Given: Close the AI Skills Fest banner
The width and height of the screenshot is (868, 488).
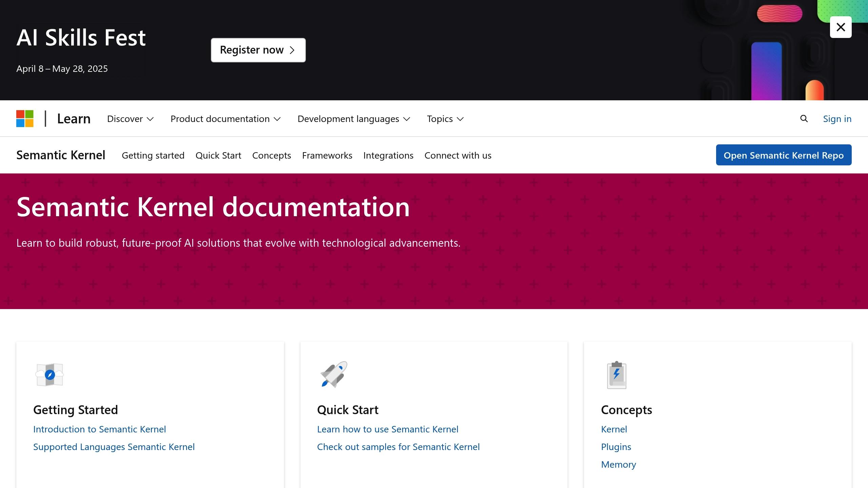Looking at the screenshot, I should tap(841, 27).
